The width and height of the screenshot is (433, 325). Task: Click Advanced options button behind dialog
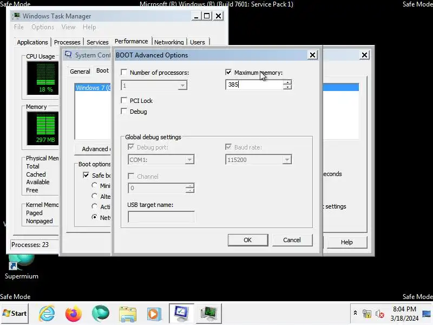(x=93, y=149)
